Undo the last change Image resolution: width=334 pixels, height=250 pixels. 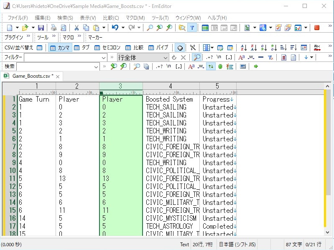(115, 28)
